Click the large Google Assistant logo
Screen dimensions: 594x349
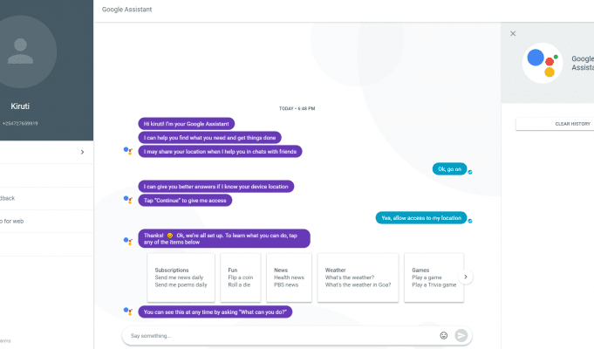coord(543,63)
